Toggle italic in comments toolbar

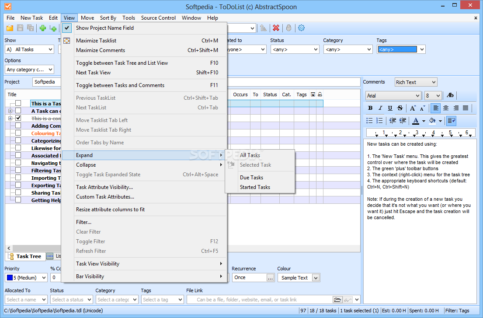(x=380, y=108)
